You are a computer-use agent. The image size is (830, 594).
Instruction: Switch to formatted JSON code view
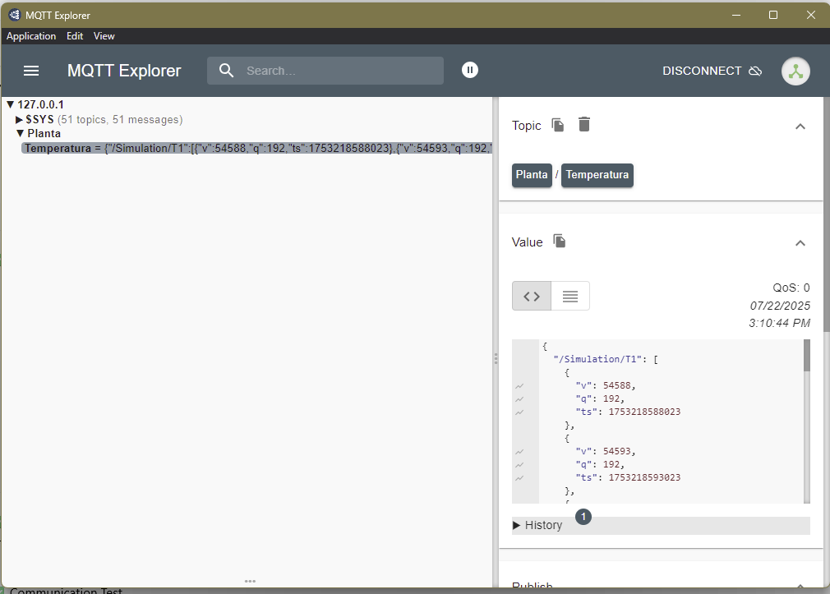coord(532,296)
